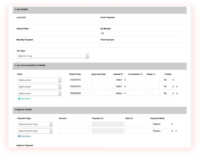
Task: Click Dealer % field in third bank row
Action: tap(153, 93)
